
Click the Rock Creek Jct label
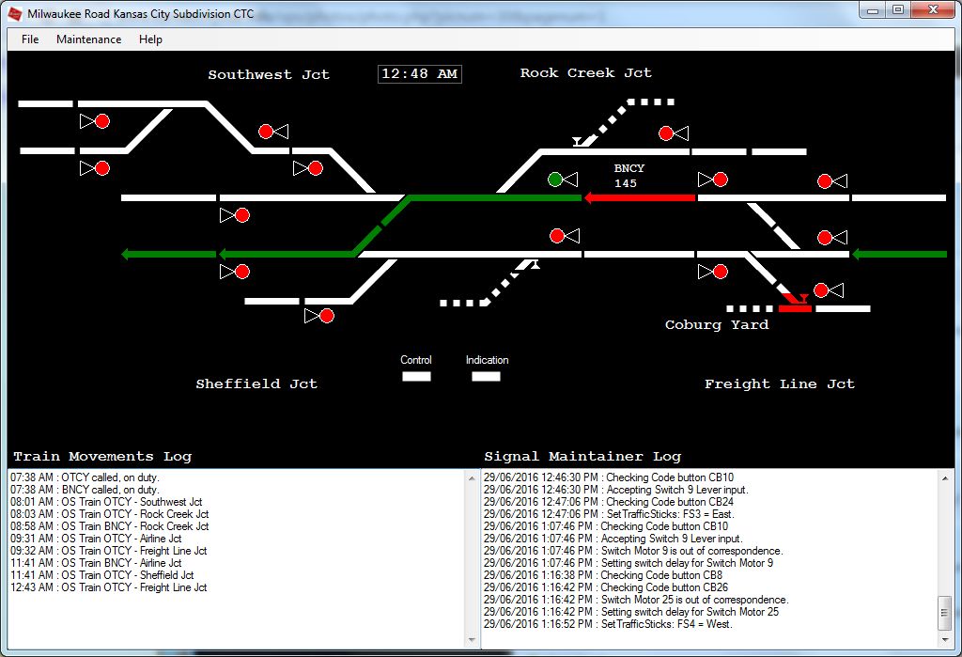click(586, 73)
